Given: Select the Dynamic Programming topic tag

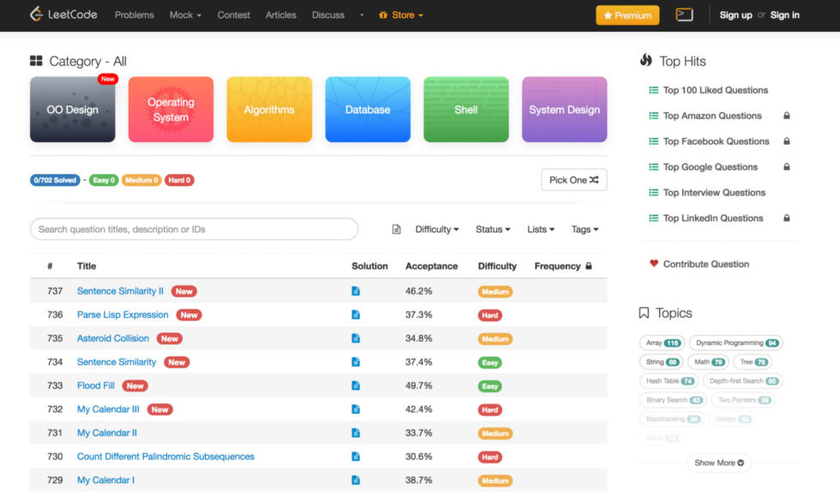Looking at the screenshot, I should click(x=735, y=343).
